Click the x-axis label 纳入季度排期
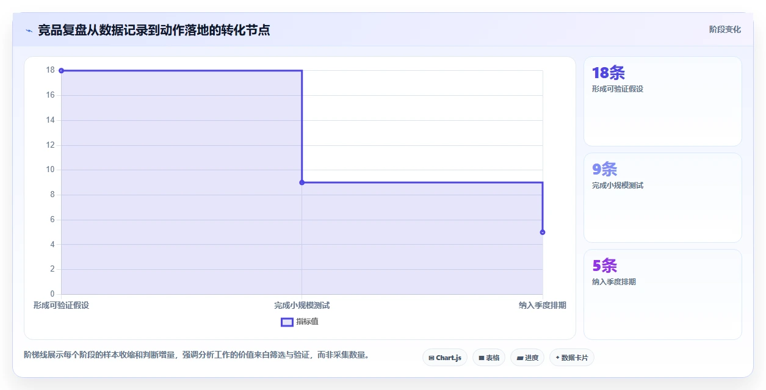766x390 pixels. point(543,305)
